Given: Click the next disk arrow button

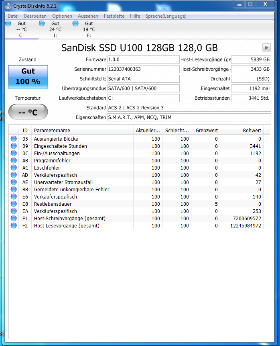Looking at the screenshot, I should coord(266,47).
